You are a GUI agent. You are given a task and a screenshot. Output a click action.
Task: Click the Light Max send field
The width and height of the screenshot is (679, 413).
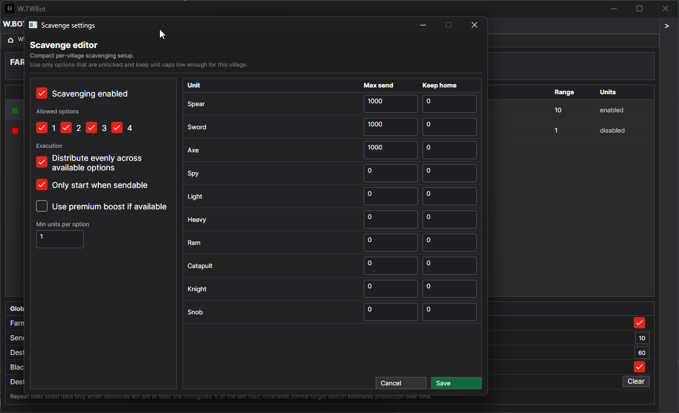(x=391, y=196)
